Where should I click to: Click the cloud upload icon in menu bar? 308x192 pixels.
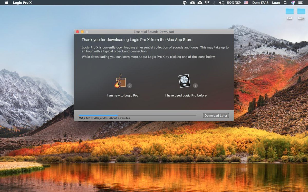200,3
